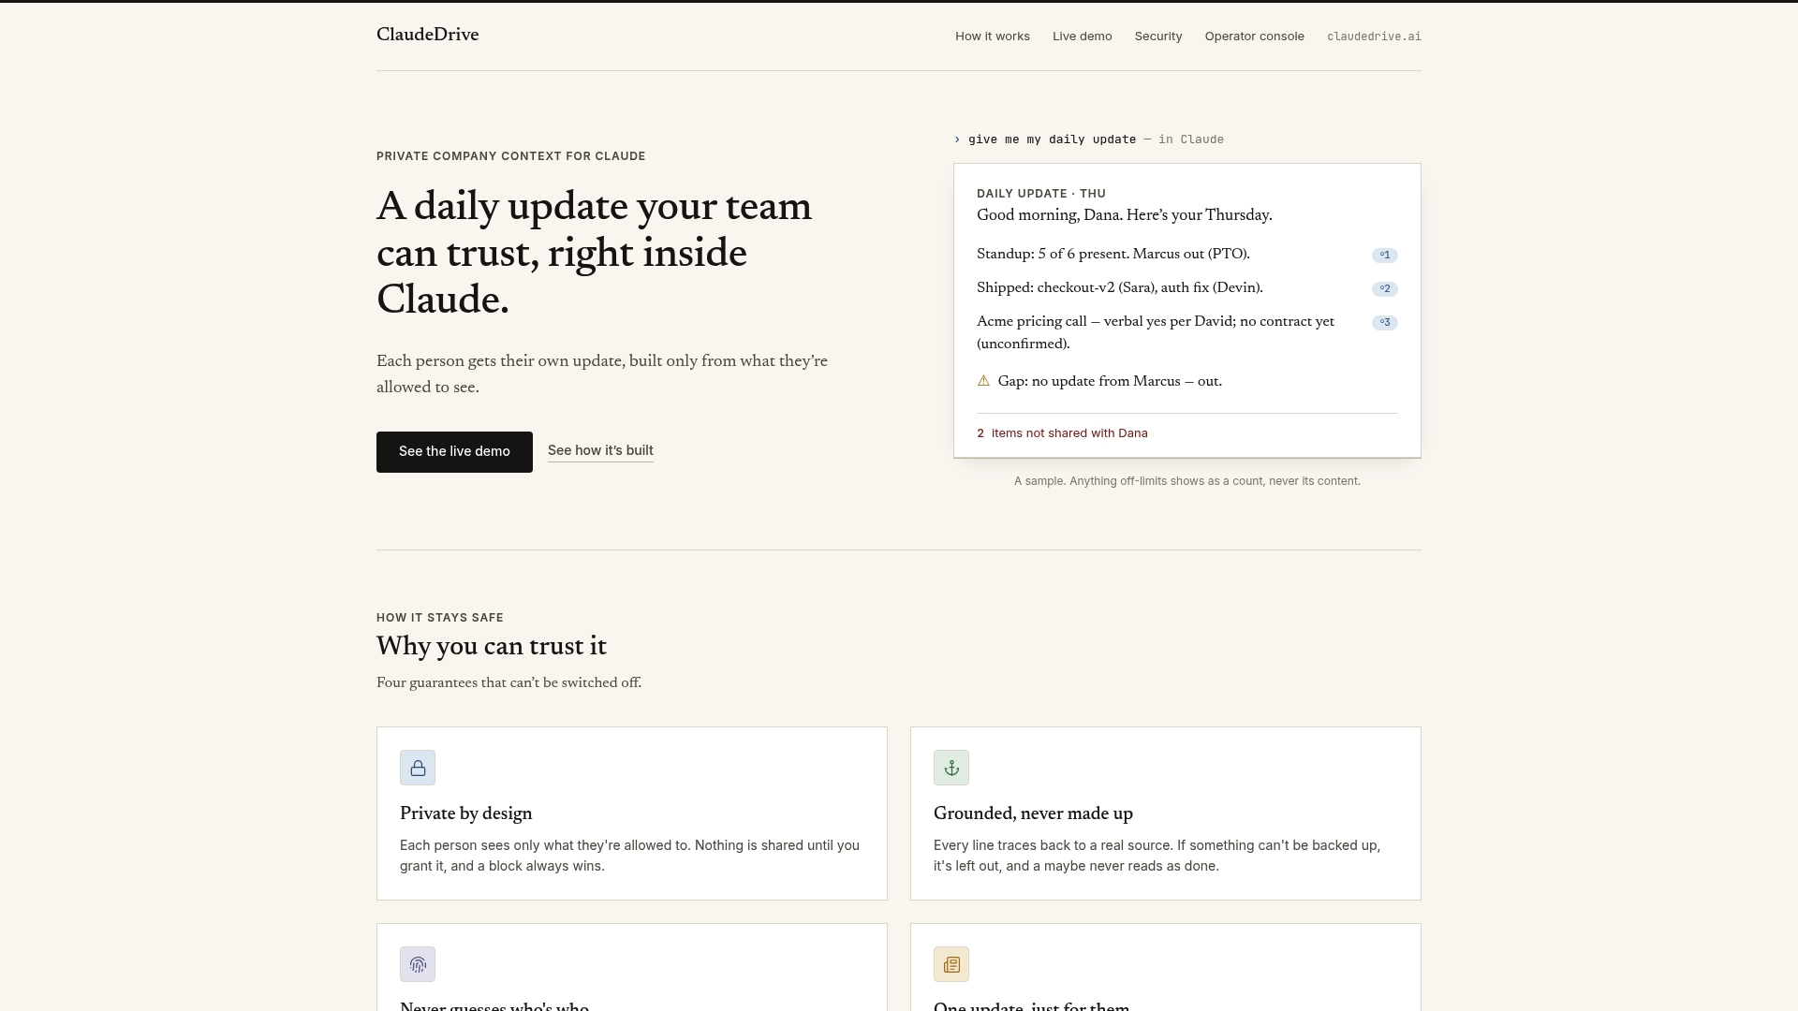The image size is (1798, 1011).
Task: Click '2 items not shared with Dana'
Action: tap(1062, 433)
